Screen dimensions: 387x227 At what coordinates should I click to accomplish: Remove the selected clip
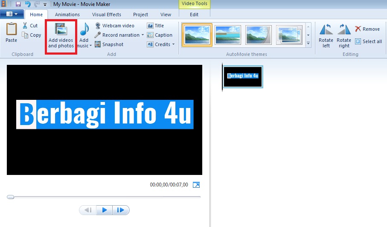pos(367,29)
